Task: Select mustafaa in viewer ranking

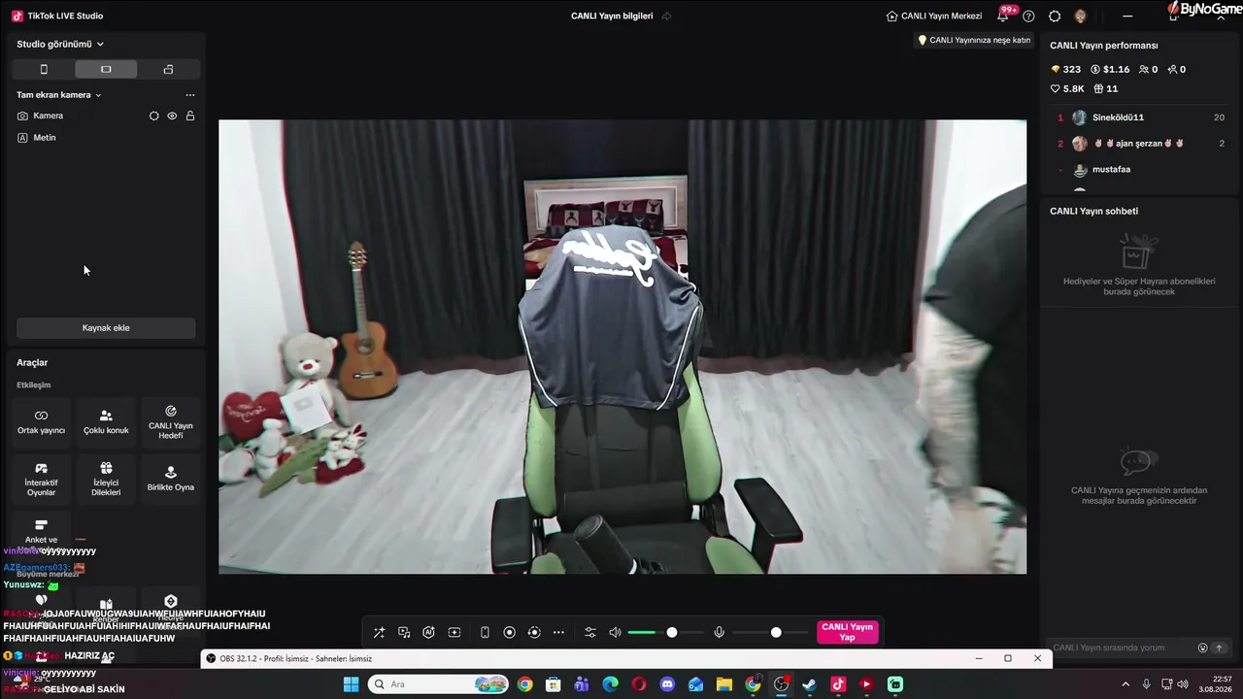Action: [1140, 169]
